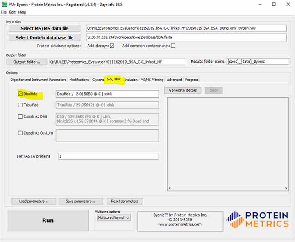
Task: Open the File menu
Action: [4, 12]
